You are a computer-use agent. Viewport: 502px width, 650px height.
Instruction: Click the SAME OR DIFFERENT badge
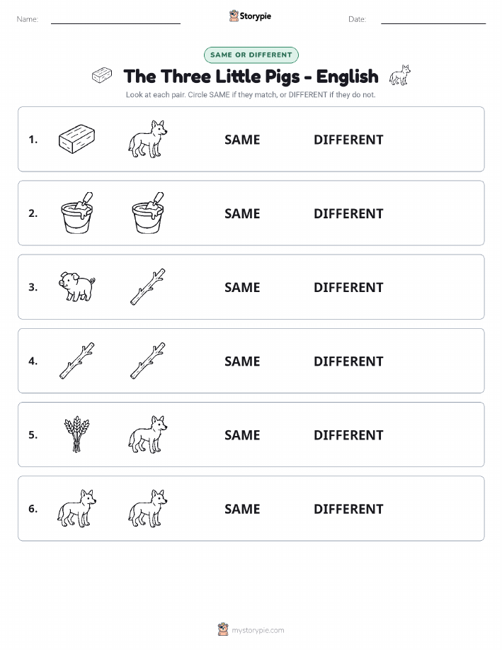[x=251, y=55]
